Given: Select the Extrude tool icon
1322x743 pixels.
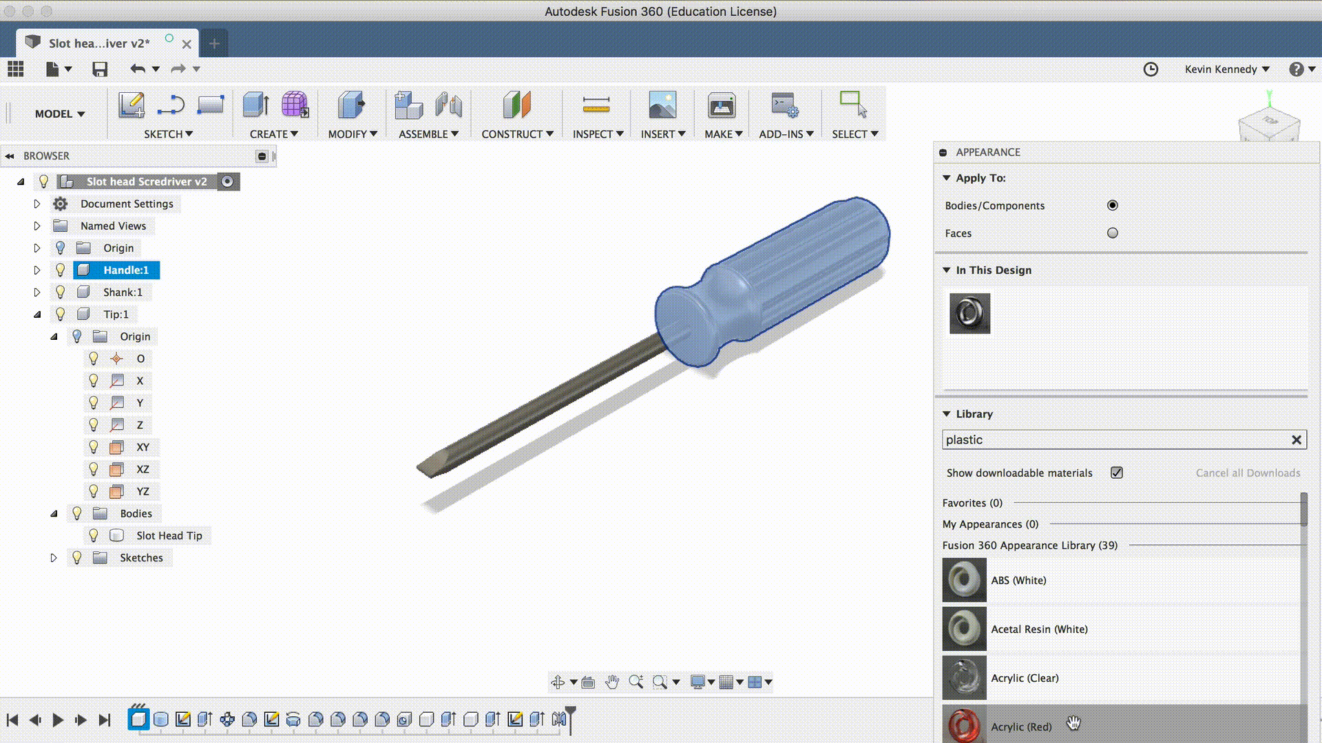Looking at the screenshot, I should 256,105.
